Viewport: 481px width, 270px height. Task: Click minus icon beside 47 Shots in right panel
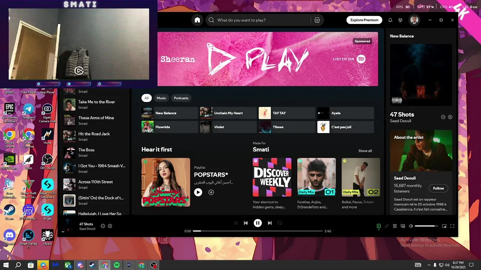443,117
